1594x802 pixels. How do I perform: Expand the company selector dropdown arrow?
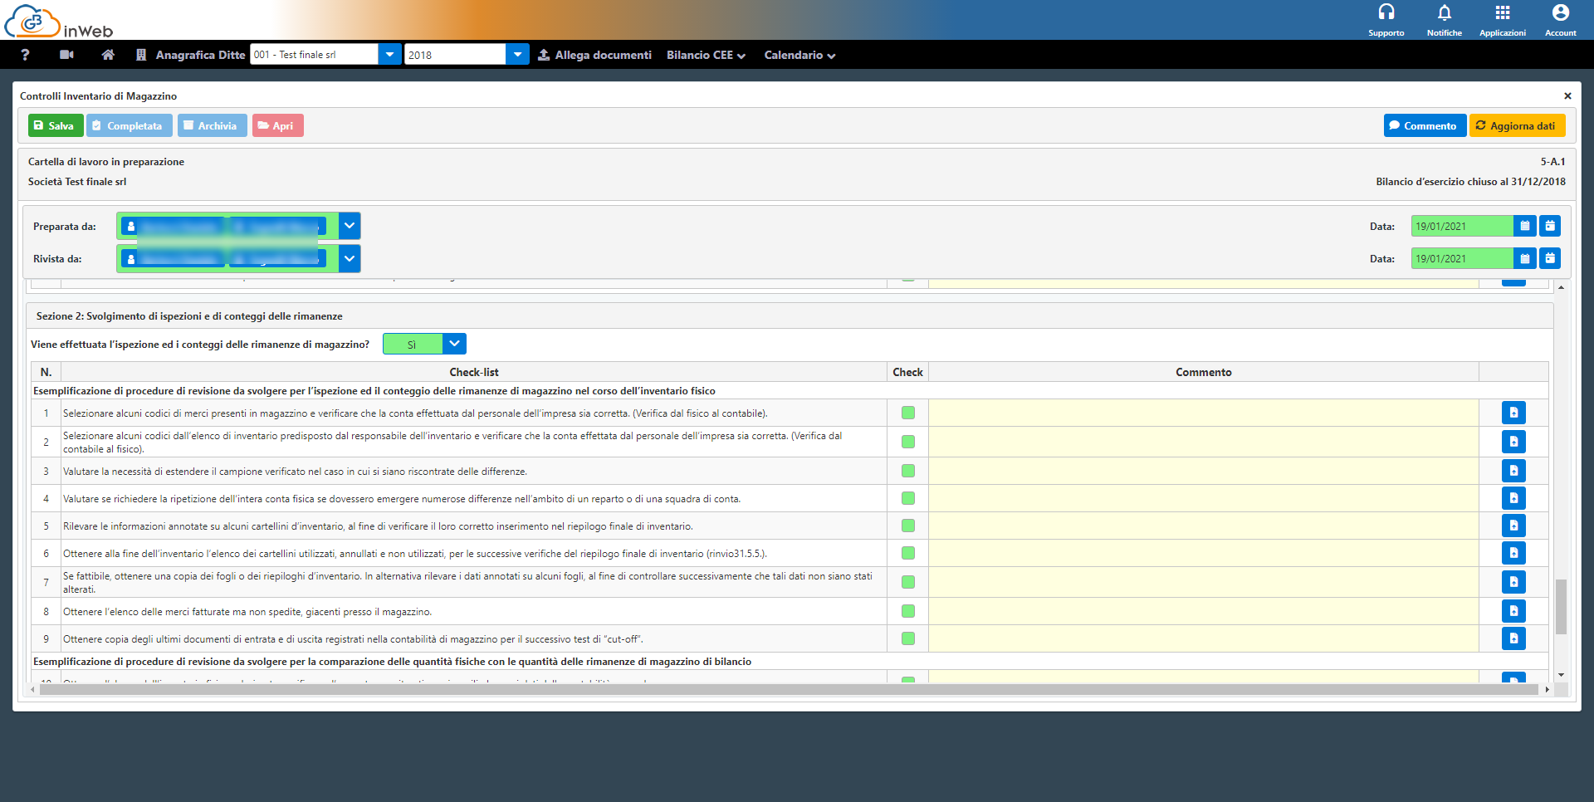389,55
